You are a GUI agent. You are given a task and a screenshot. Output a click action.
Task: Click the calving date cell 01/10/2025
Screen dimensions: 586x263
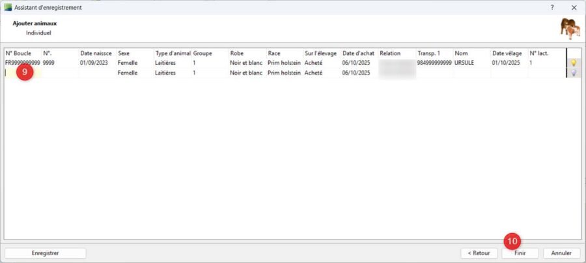click(x=508, y=63)
